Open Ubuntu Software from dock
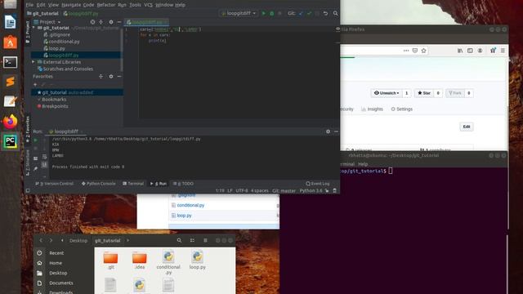 [x=10, y=42]
